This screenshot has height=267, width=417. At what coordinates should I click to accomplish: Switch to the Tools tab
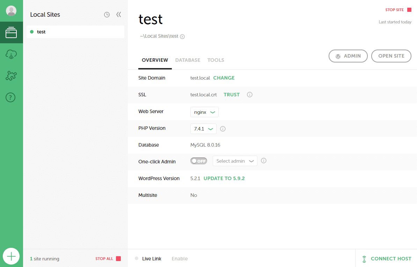coord(216,60)
